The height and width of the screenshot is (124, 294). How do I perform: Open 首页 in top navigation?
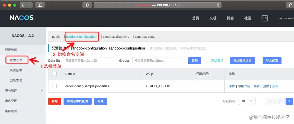click(x=195, y=18)
